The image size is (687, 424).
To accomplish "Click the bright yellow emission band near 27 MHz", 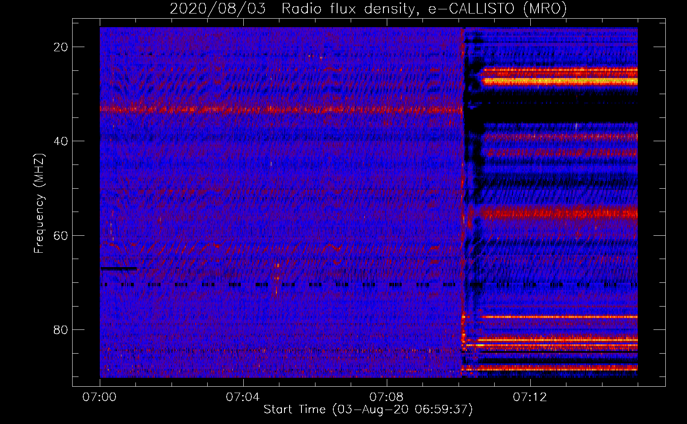I will (560, 81).
